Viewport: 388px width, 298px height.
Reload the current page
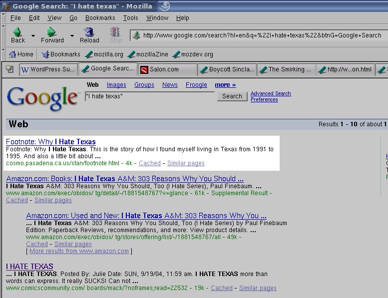pos(89,35)
